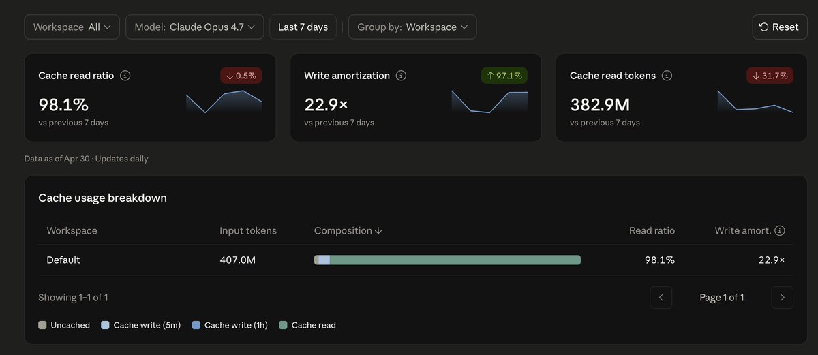Click the Workspace column header

72,231
